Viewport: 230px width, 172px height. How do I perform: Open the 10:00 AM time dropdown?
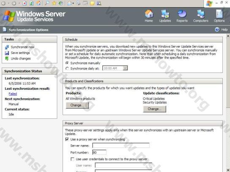tap(125, 68)
